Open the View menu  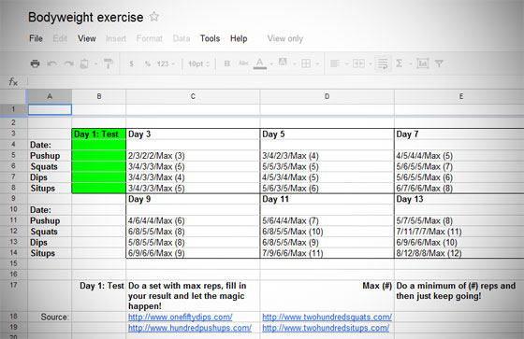[87, 38]
